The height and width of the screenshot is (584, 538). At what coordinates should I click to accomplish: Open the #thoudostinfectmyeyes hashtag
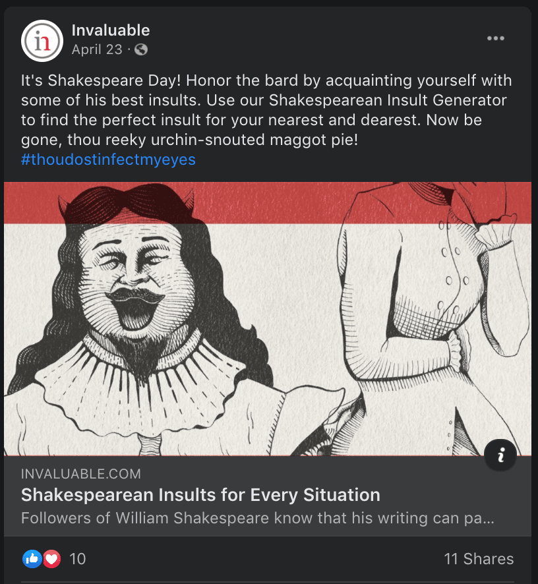click(x=108, y=160)
